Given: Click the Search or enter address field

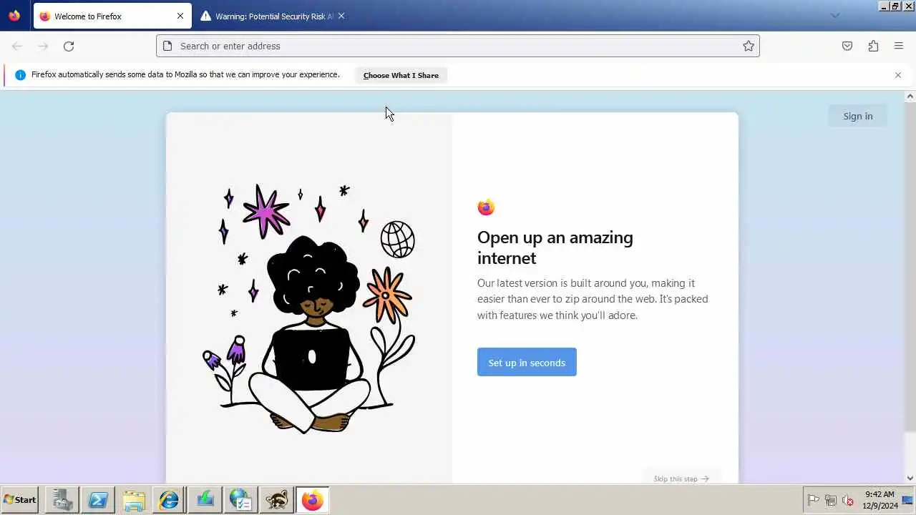Looking at the screenshot, I should pyautogui.click(x=458, y=46).
